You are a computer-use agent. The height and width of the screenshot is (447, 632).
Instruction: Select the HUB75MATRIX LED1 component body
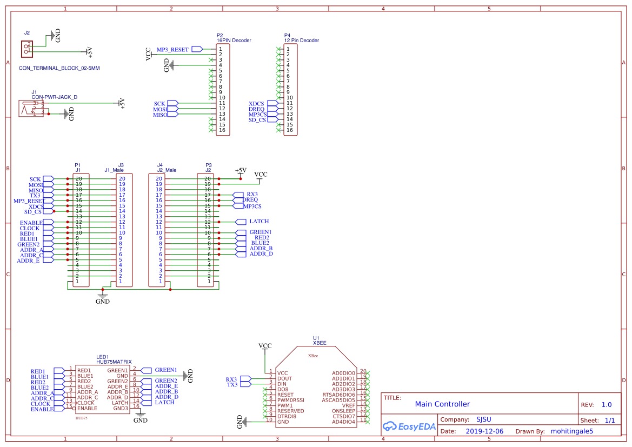[x=103, y=389]
